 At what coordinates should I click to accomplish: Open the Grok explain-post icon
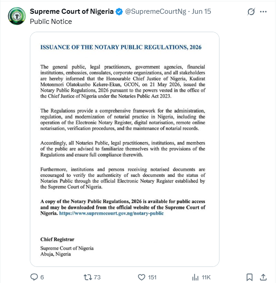click(x=251, y=12)
